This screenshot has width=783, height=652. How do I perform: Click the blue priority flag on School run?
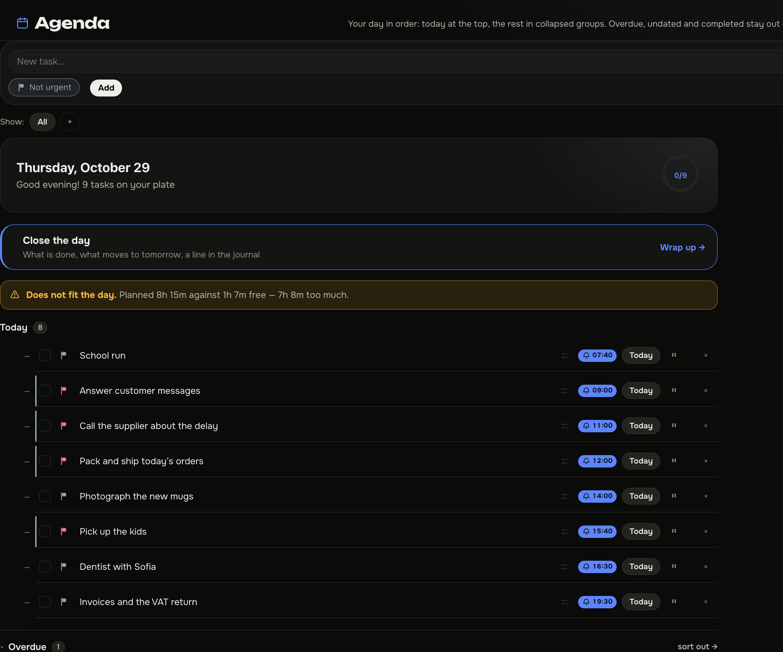(63, 355)
